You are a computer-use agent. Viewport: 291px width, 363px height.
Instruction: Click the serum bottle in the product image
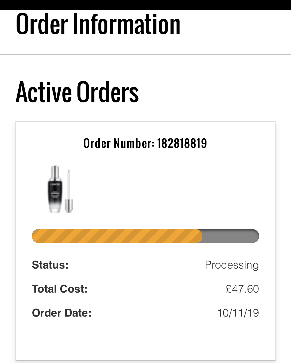(x=55, y=189)
